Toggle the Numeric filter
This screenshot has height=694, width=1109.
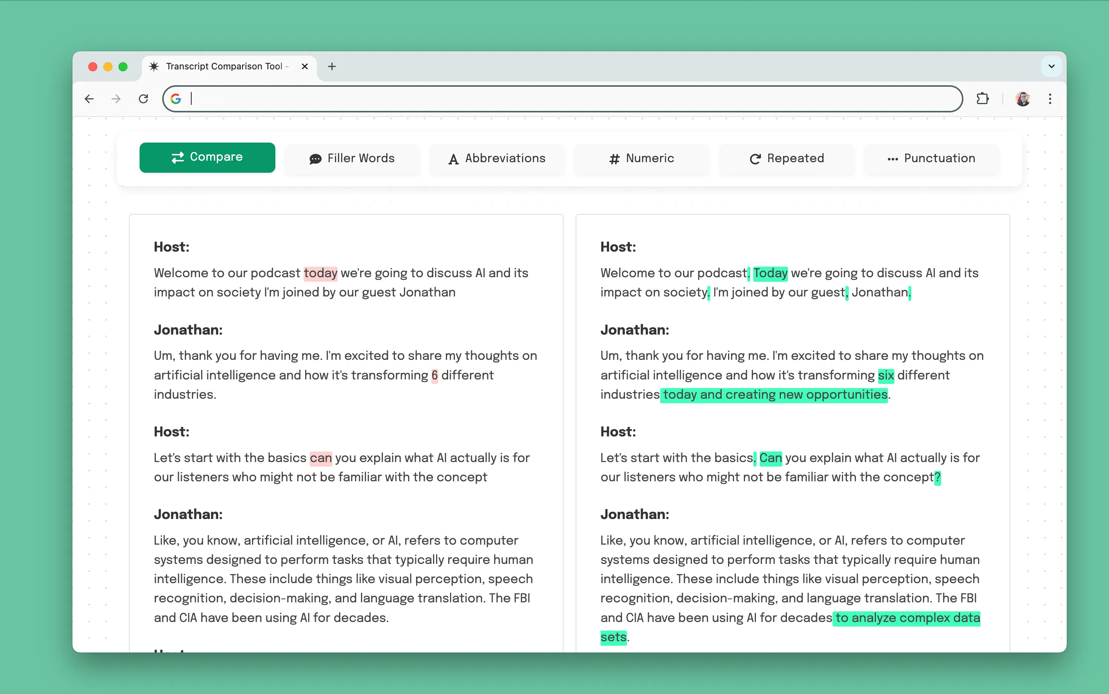(641, 158)
